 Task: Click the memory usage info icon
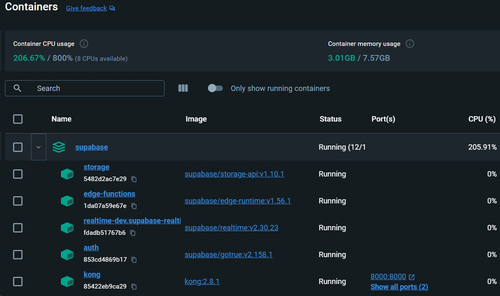pos(410,43)
